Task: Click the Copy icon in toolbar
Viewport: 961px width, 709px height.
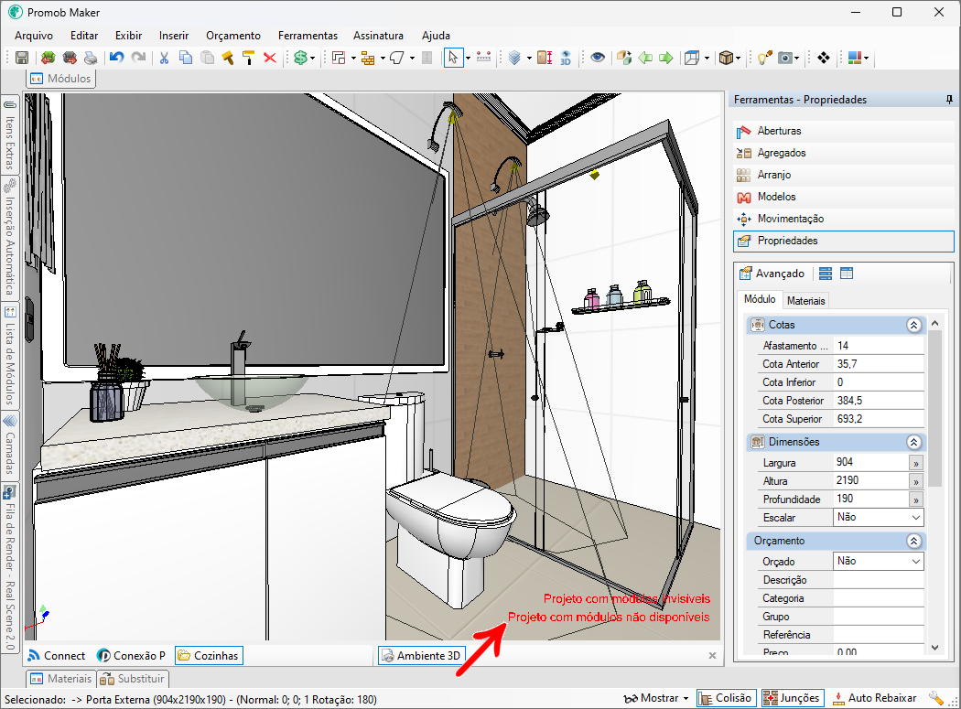Action: point(186,58)
